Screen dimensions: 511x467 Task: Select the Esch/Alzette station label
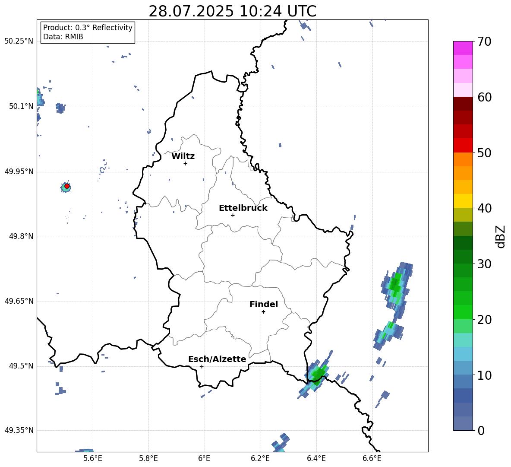click(217, 359)
